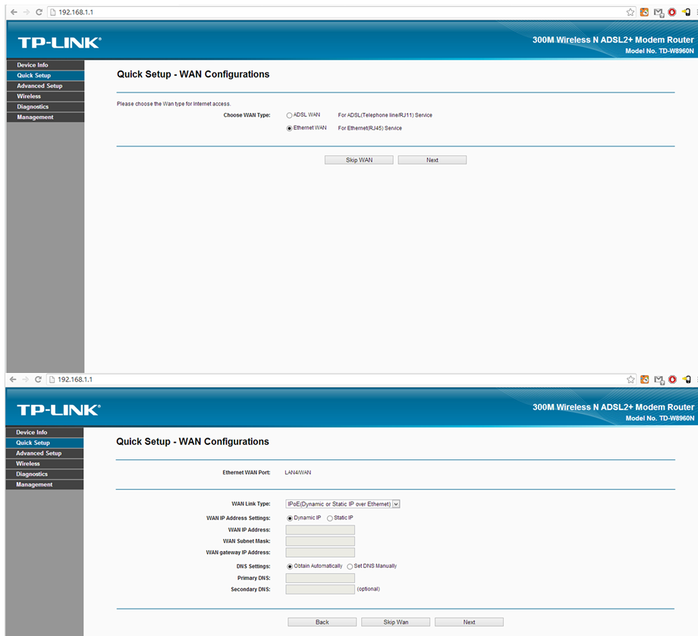Focus the WAN IP Address field
Image resolution: width=698 pixels, height=636 pixels.
320,530
